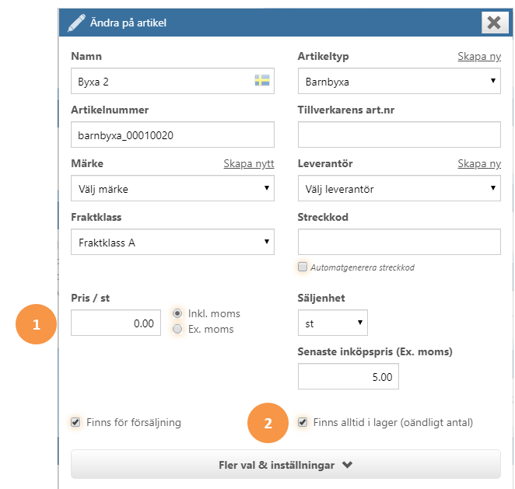Screen dimensions: 515x489
Task: Select the Inkl. moms radio button
Action: click(x=177, y=313)
